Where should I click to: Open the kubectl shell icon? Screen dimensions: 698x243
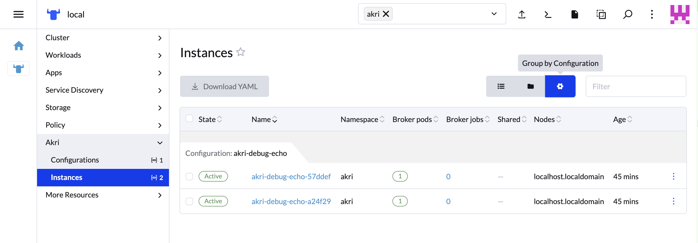coord(548,14)
